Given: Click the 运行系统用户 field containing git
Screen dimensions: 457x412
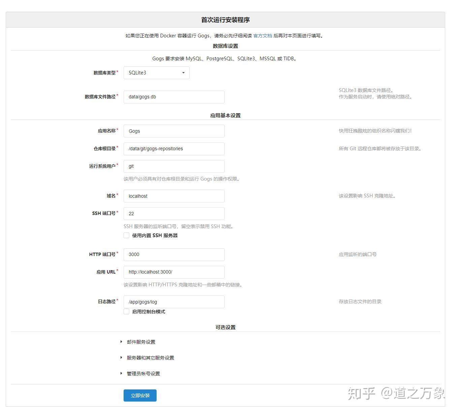Looking at the screenshot, I should coord(174,166).
